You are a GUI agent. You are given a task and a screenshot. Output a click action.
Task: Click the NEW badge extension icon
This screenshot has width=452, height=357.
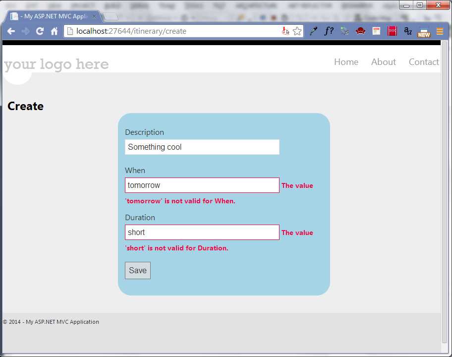pyautogui.click(x=424, y=33)
